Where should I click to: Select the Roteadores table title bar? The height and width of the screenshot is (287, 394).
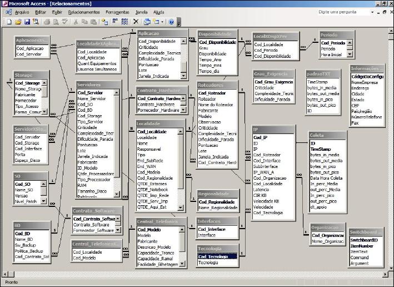[x=217, y=85]
